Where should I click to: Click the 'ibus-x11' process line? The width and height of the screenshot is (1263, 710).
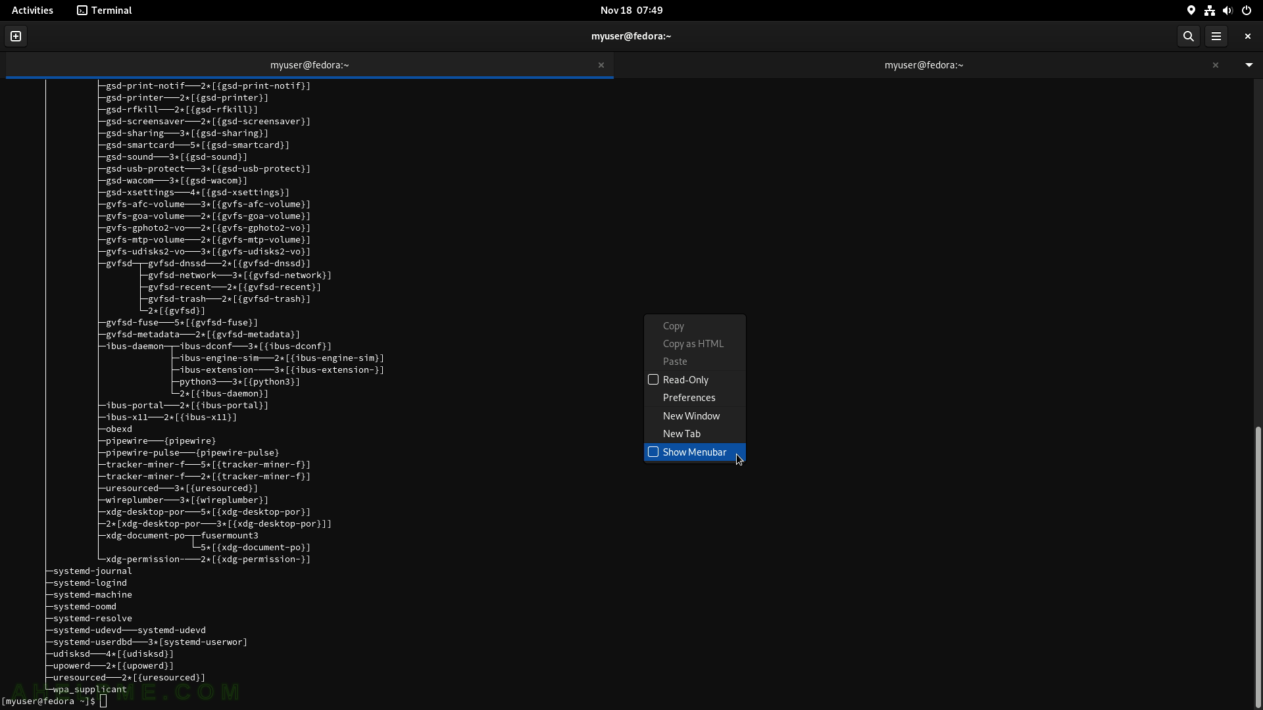pyautogui.click(x=171, y=417)
